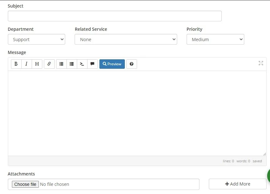The height and width of the screenshot is (194, 270).
Task: Insert a heading using the H icon
Action: coord(37,64)
